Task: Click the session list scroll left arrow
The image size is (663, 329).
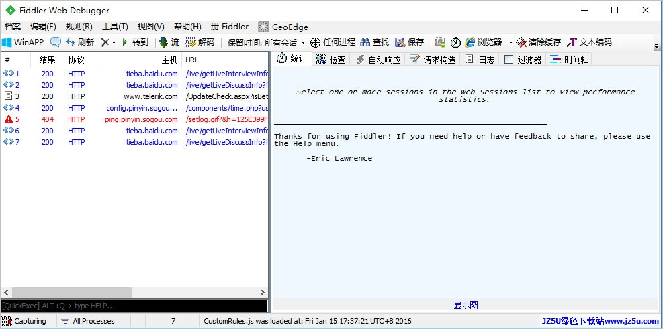Action: point(6,292)
